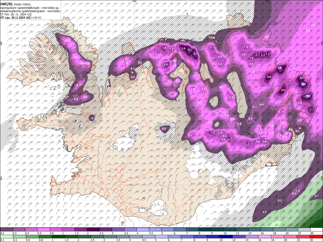Click the 'VT: Lau. 30.11.2024 16Z (+52 h)' line
Viewport: 323px width, 242px height.
(x=20, y=18)
